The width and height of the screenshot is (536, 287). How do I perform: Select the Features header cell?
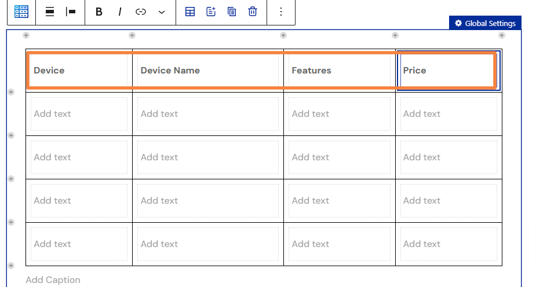[340, 71]
